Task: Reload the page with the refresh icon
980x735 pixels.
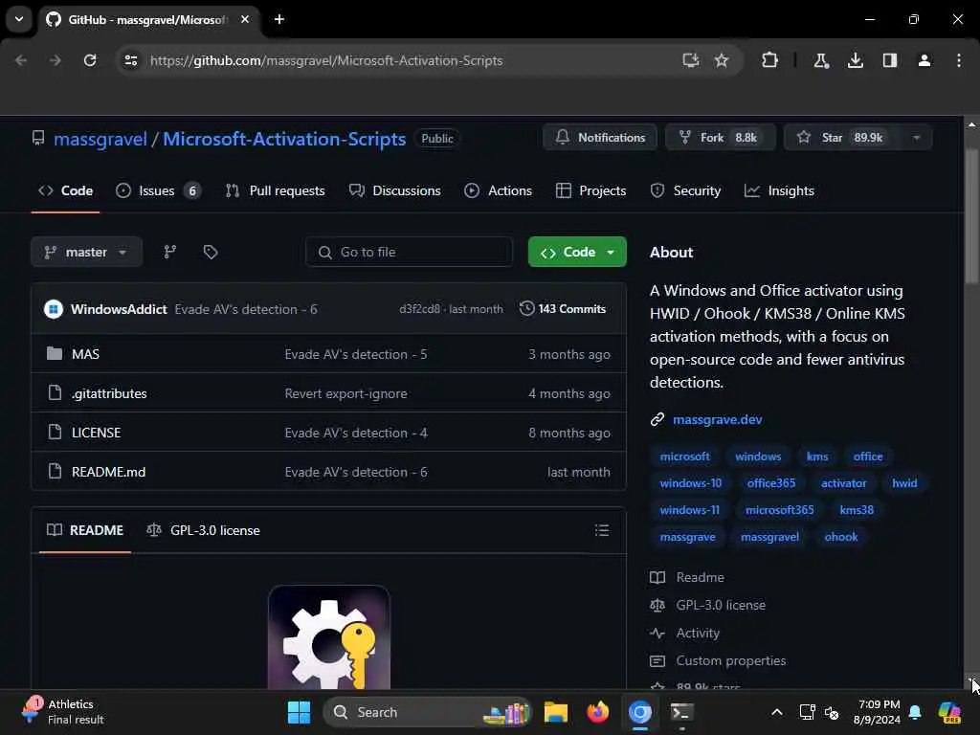Action: point(90,60)
